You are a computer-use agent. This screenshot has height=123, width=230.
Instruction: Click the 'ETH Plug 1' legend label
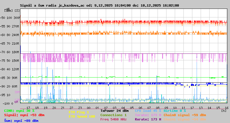(79, 112)
